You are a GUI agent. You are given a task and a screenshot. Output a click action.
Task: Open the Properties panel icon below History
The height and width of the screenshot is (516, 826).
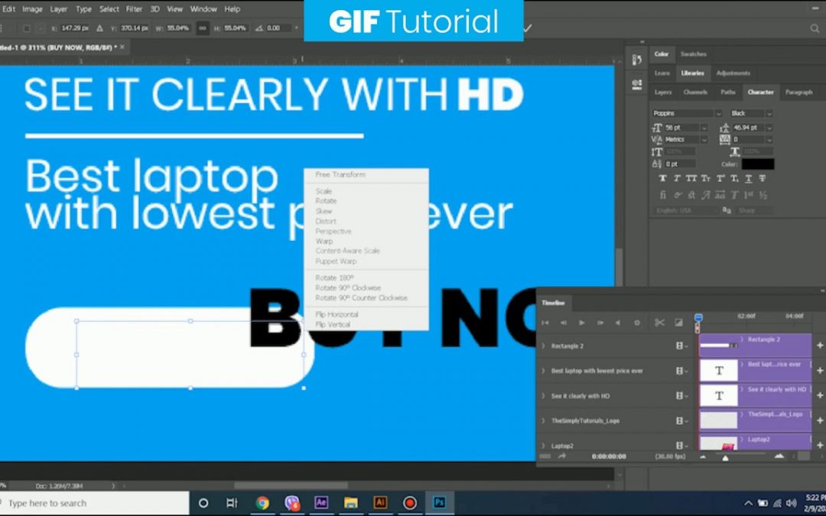(x=637, y=84)
